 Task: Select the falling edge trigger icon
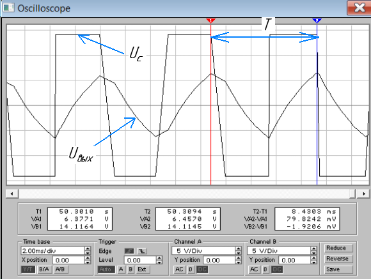142,251
